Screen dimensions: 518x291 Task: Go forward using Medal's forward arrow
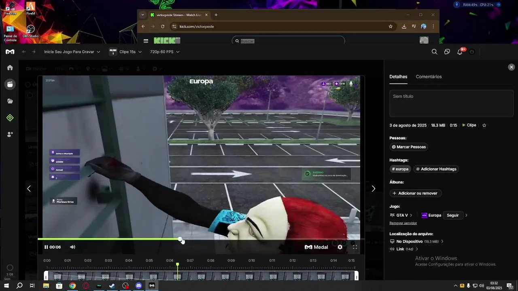coord(34,52)
